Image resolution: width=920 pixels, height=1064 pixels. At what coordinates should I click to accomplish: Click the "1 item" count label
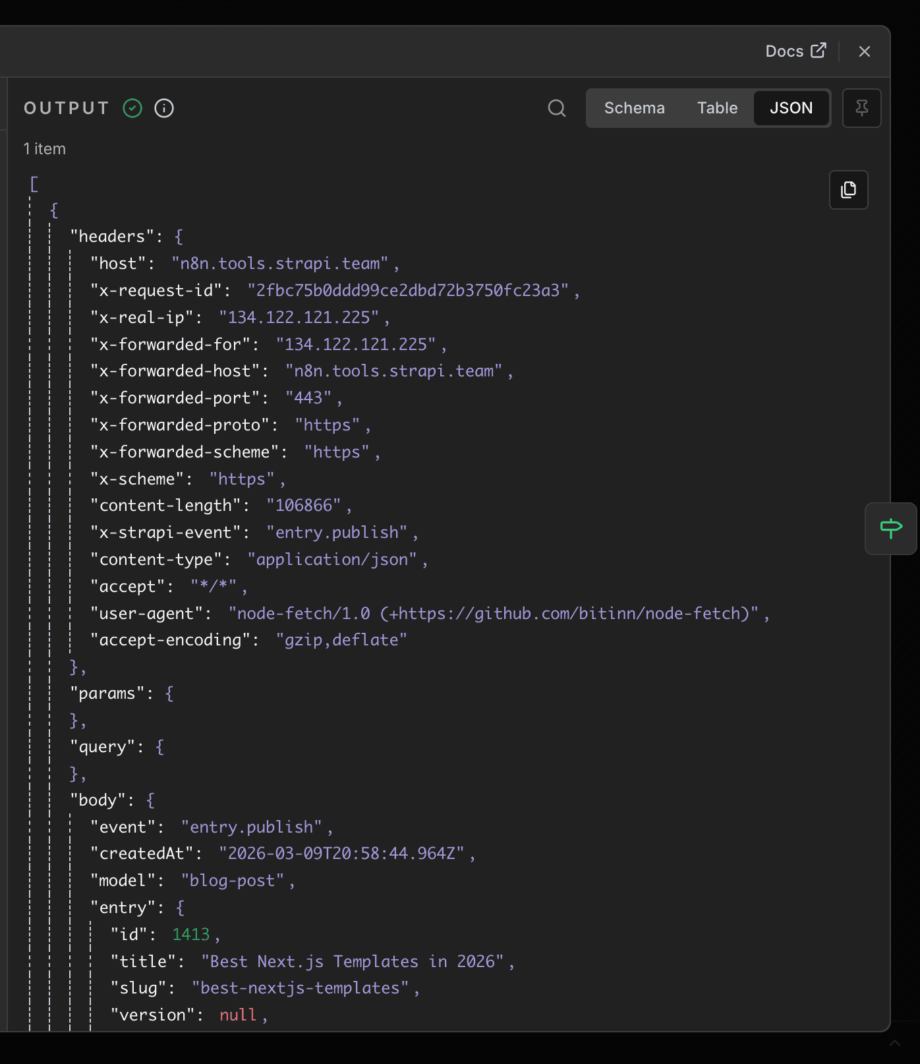[45, 149]
